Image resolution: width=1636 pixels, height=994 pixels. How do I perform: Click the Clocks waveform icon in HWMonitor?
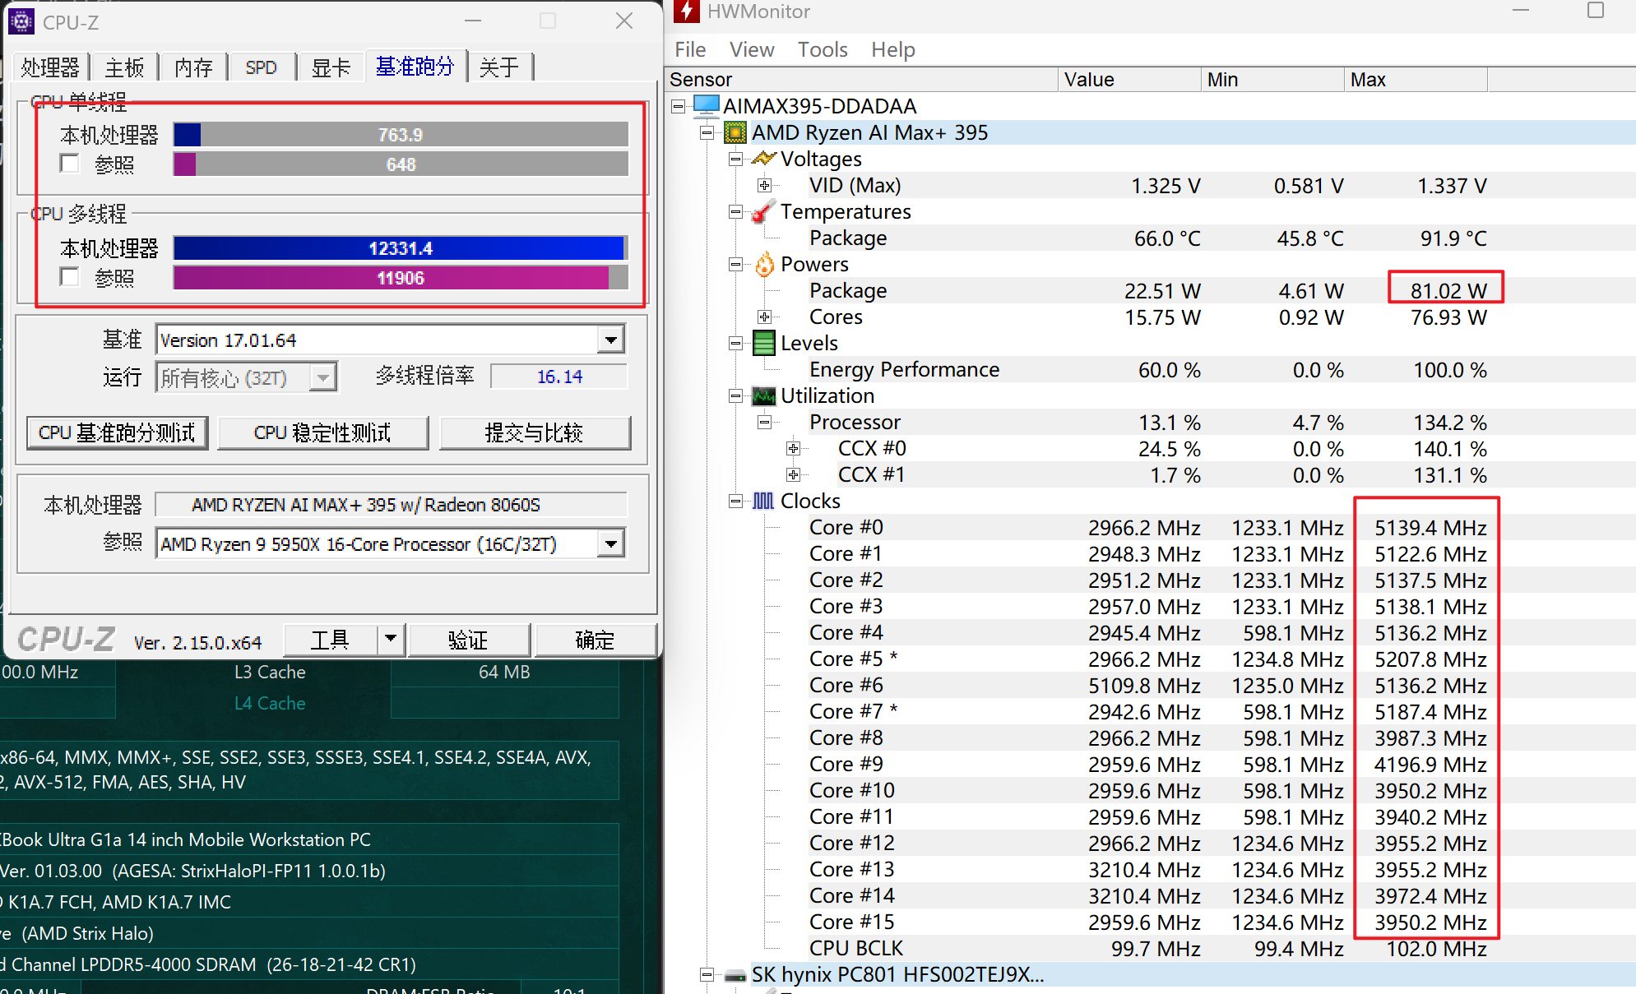tap(763, 501)
